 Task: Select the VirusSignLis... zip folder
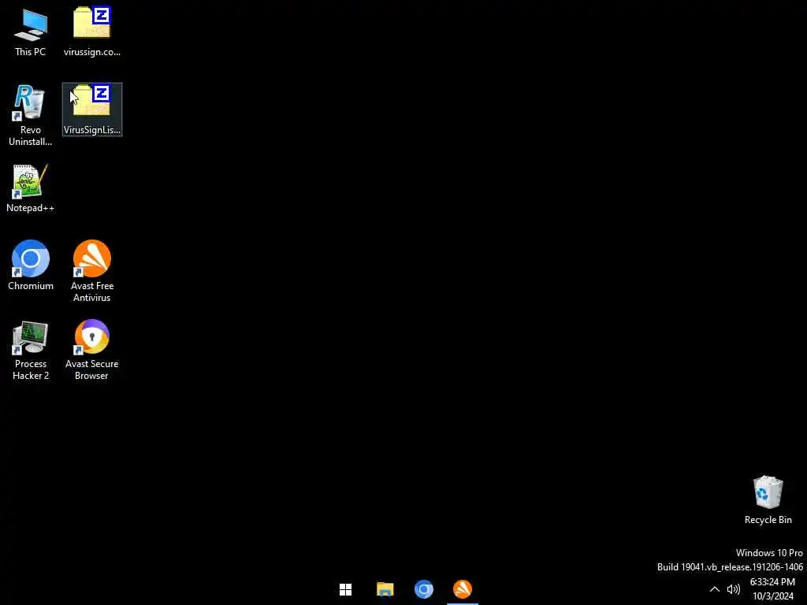(x=92, y=109)
